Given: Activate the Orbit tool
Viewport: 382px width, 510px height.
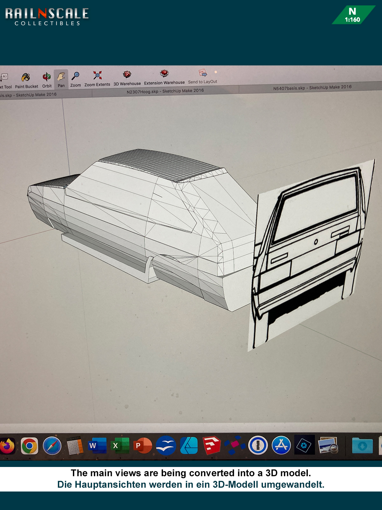Looking at the screenshot, I should click(x=47, y=77).
